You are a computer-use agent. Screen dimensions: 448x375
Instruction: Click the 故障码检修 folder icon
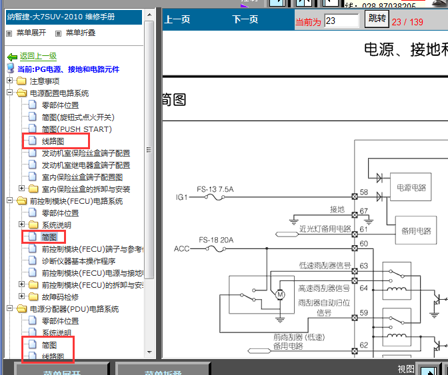click(33, 297)
